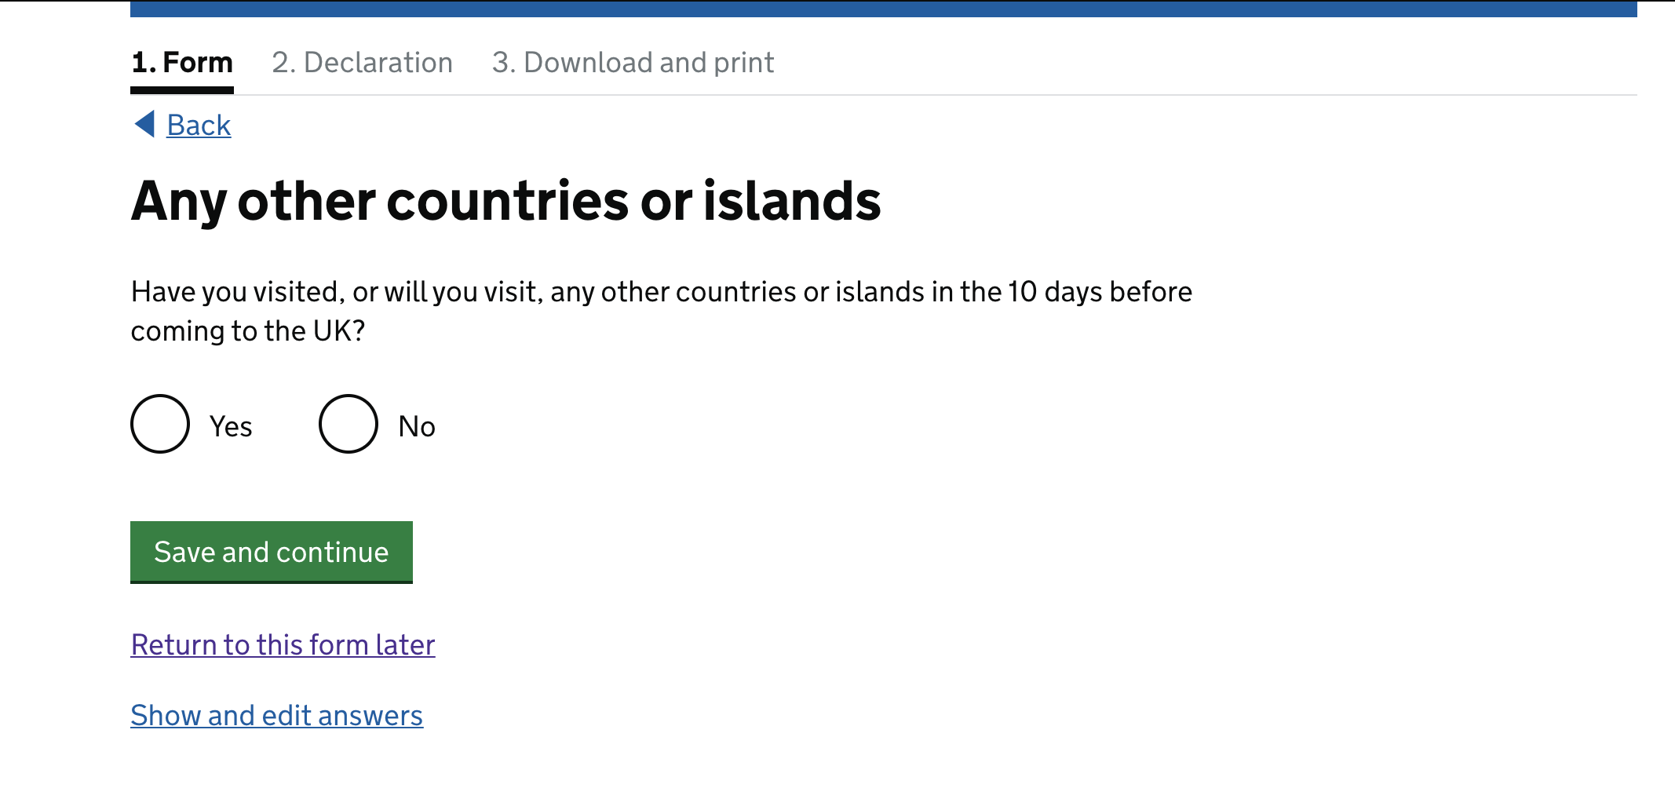Viewport: 1675px width, 799px height.
Task: Select the No radio button
Action: click(x=349, y=424)
